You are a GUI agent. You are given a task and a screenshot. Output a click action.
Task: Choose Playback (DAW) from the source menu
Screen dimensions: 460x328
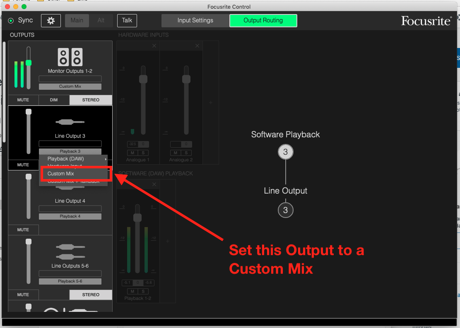click(x=74, y=159)
